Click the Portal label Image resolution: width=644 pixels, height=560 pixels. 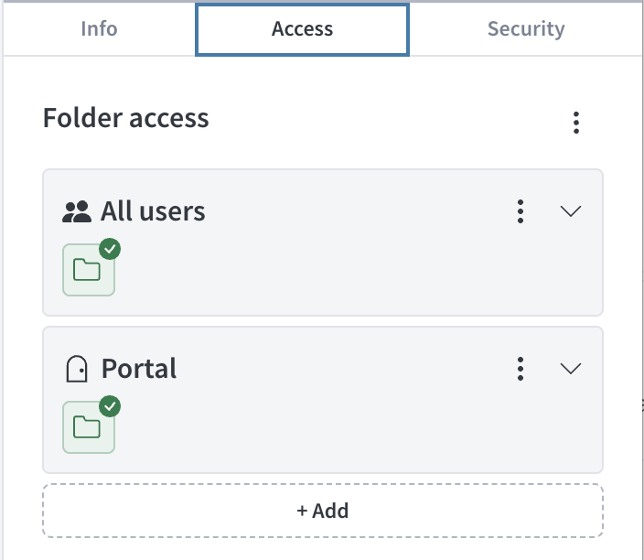pyautogui.click(x=139, y=370)
